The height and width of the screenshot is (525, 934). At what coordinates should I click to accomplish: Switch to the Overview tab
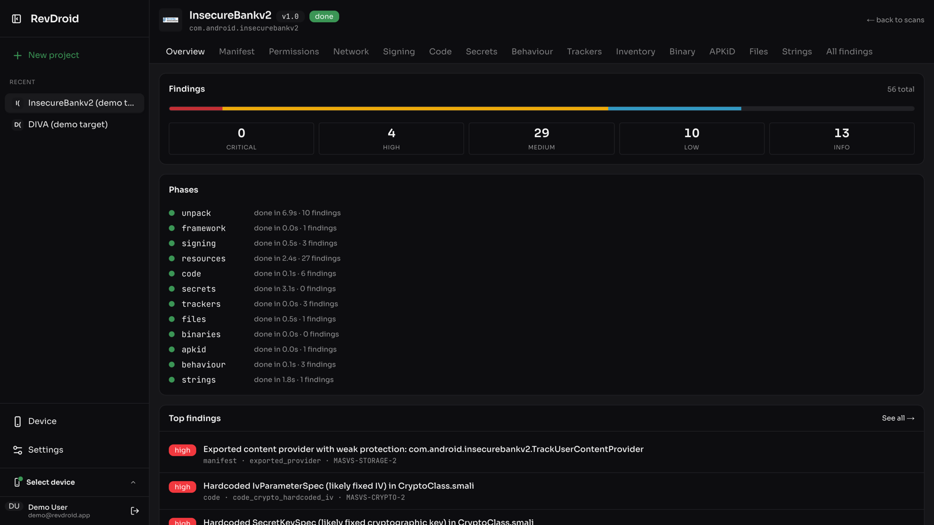[x=185, y=51]
